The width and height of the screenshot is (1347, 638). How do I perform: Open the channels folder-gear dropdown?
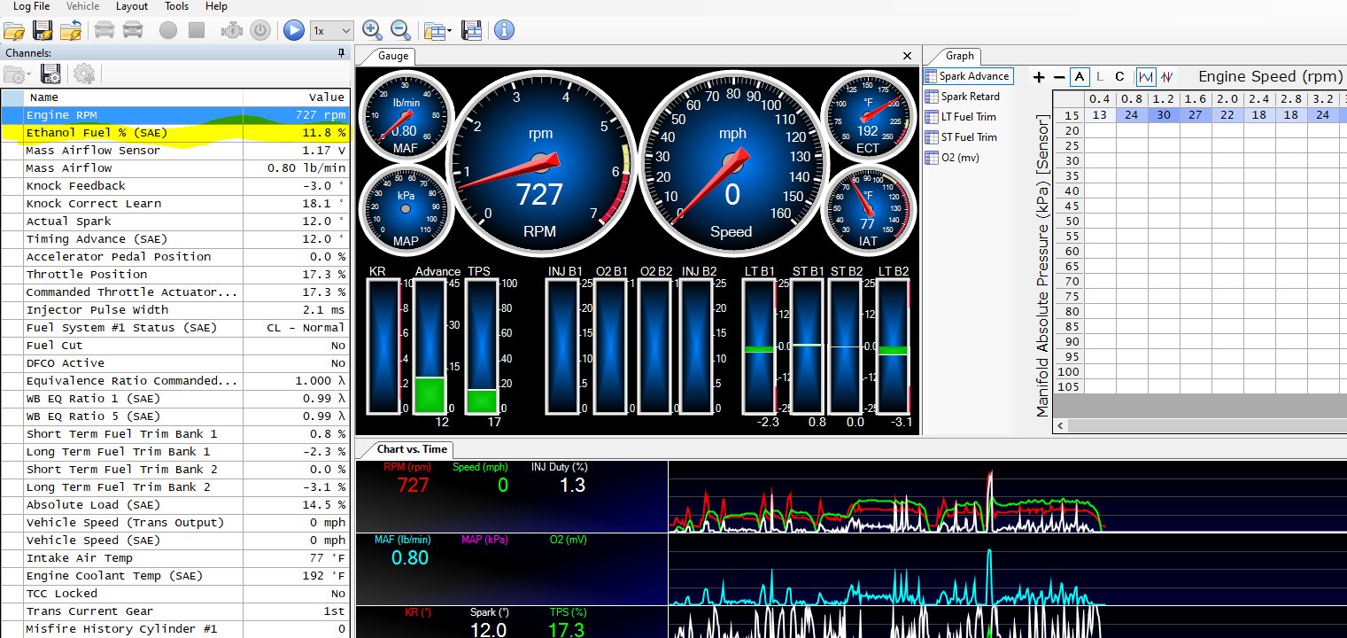(18, 74)
